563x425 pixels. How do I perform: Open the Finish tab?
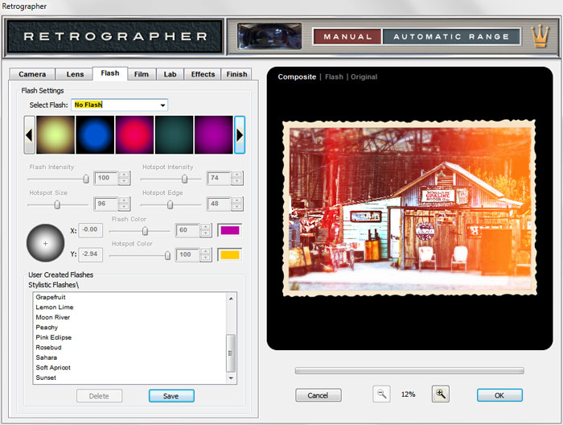click(x=236, y=74)
